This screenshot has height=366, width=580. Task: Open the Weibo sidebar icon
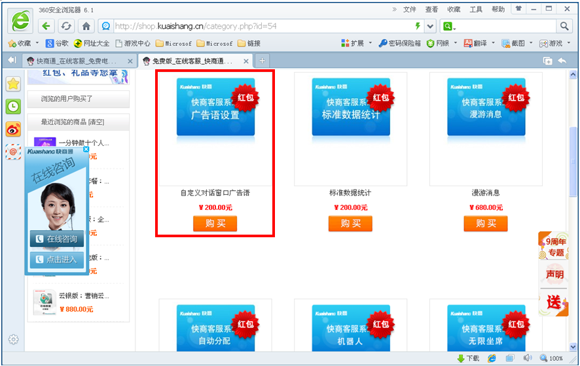pos(13,129)
